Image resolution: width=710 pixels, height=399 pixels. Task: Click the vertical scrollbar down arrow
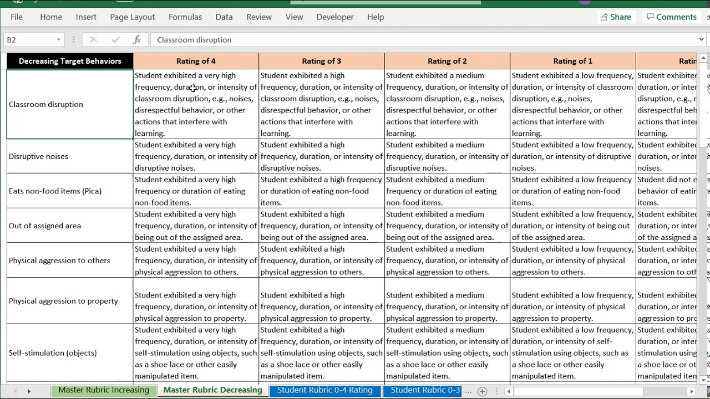pos(703,380)
